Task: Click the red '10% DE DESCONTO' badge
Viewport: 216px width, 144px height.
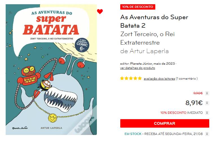Action: click(x=138, y=7)
